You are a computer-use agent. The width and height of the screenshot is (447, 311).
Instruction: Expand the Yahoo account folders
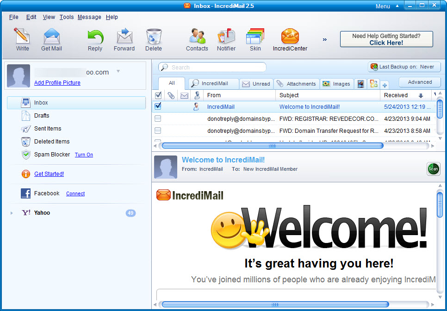pyautogui.click(x=11, y=212)
